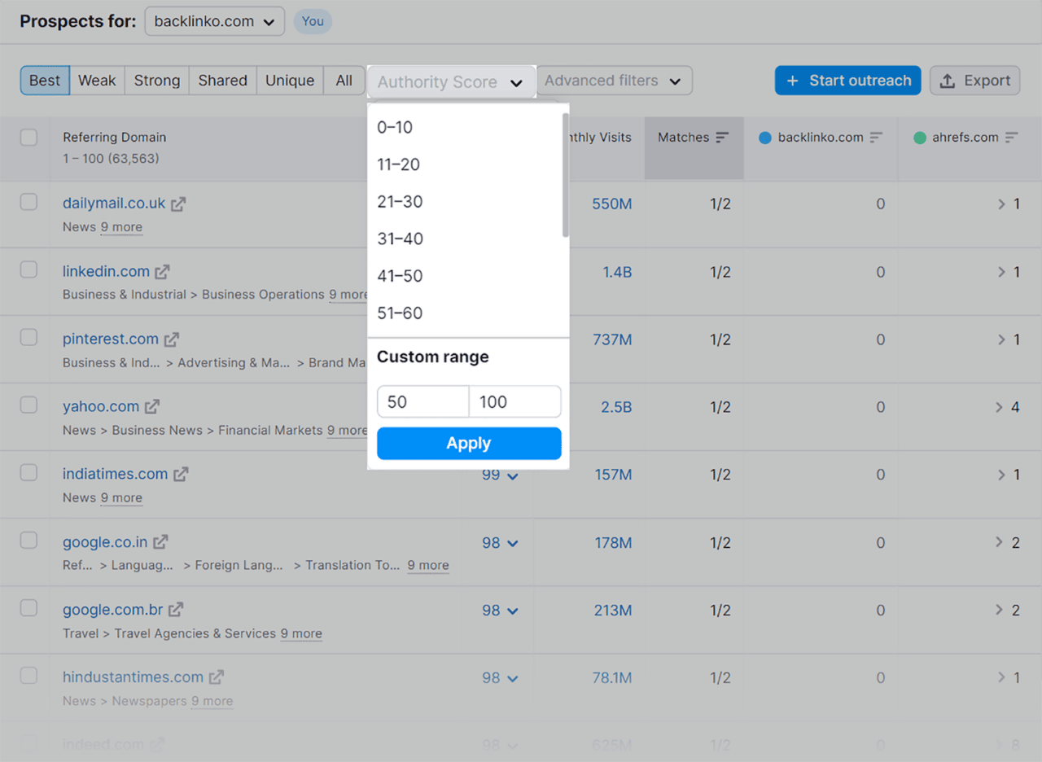Image resolution: width=1042 pixels, height=762 pixels.
Task: Open the 9 more categories link under linkedin.com
Action: click(348, 295)
